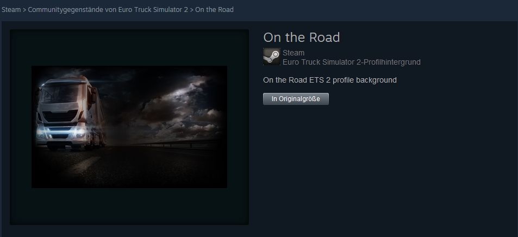Select the On the Road breadcrumb
518x237 pixels.
coord(214,10)
